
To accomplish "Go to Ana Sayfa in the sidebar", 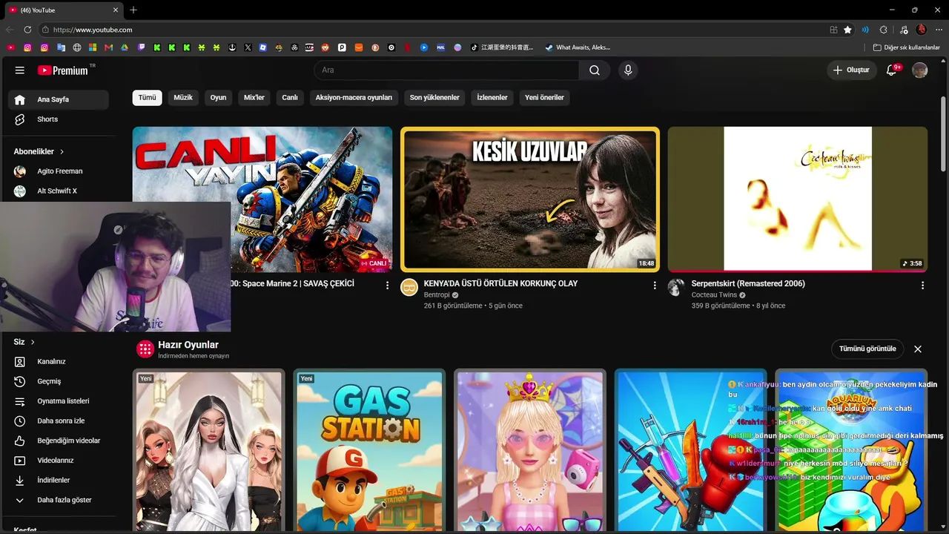I will [59, 99].
